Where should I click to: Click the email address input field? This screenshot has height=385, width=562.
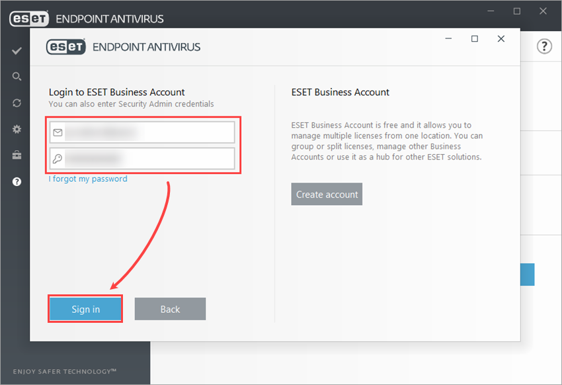click(x=142, y=132)
